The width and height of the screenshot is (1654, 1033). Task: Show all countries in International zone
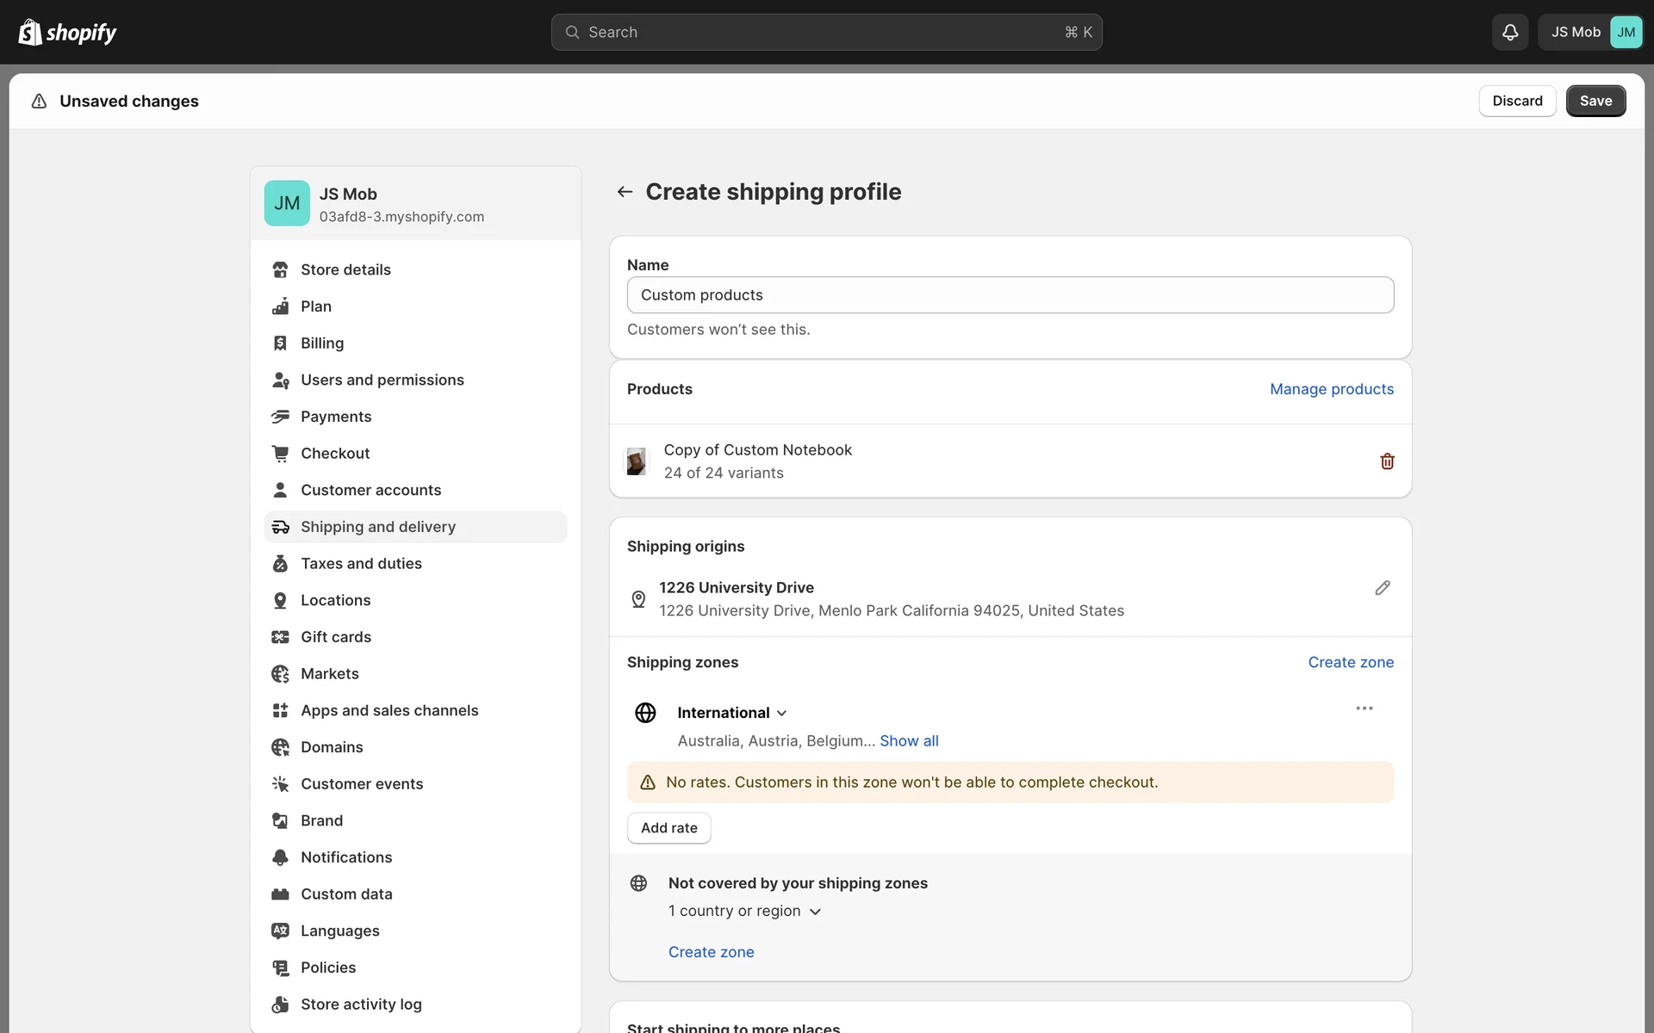click(909, 741)
